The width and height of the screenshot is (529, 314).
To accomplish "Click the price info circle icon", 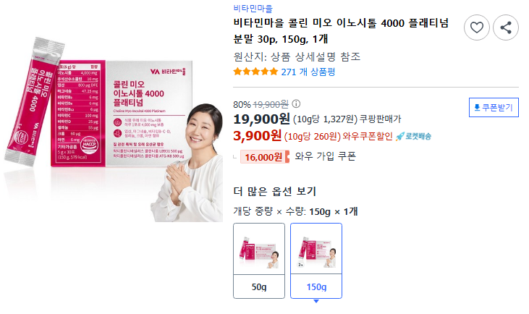I will click(x=296, y=104).
